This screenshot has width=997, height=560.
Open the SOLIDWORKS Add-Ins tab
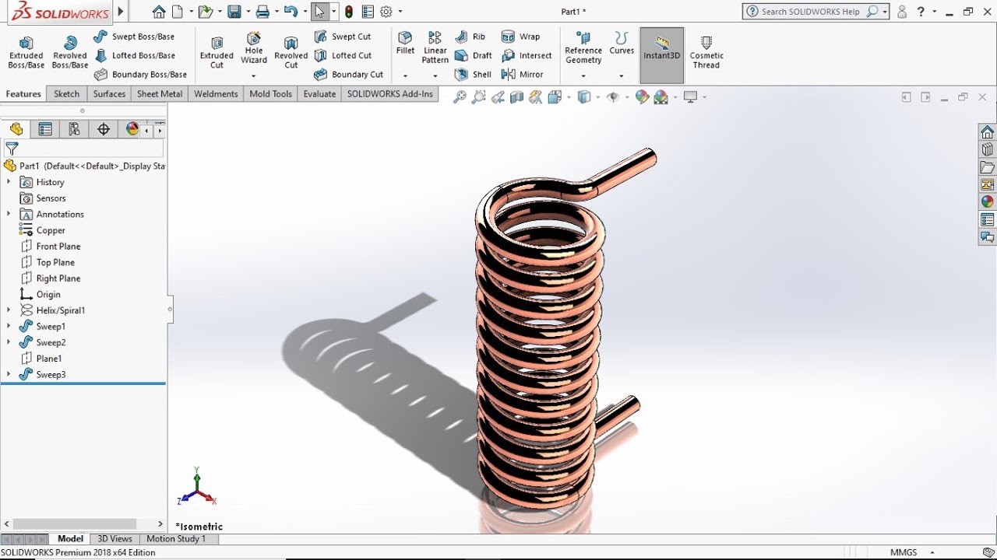click(390, 94)
